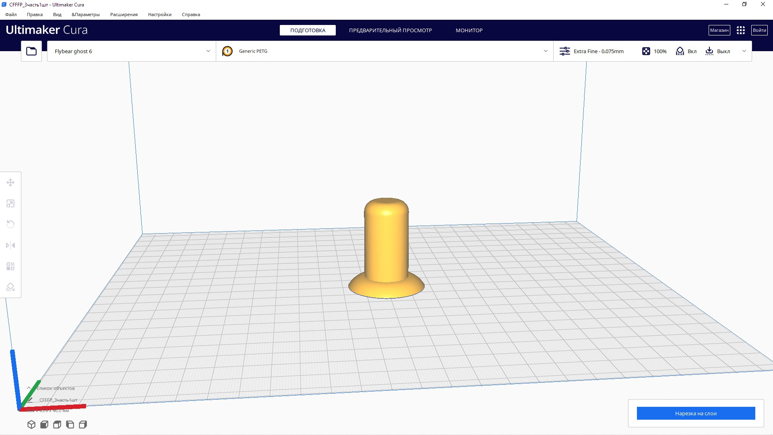This screenshot has width=773, height=435.
Task: Open the application grid icon near Магазин
Action: coord(741,30)
